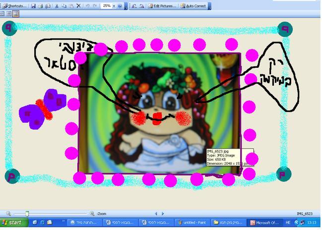Click the zoom out magnifier icon
322x241 pixels.
tap(8, 214)
